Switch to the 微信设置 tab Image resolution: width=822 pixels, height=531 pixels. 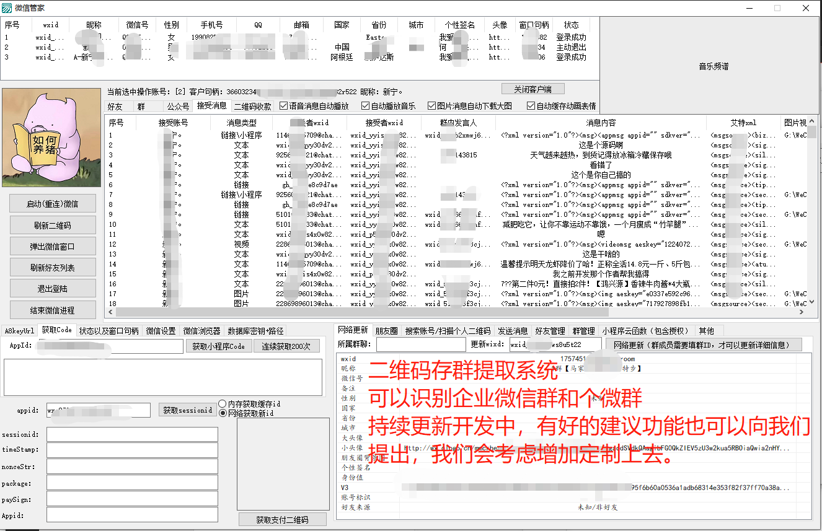point(161,331)
